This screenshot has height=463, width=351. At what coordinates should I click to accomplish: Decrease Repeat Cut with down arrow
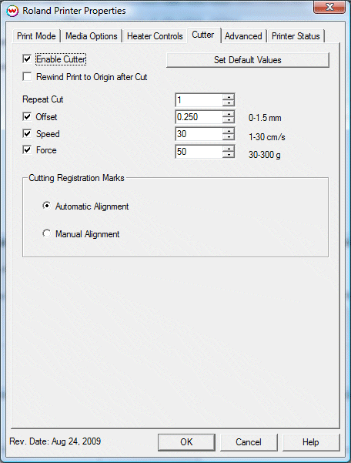(229, 103)
